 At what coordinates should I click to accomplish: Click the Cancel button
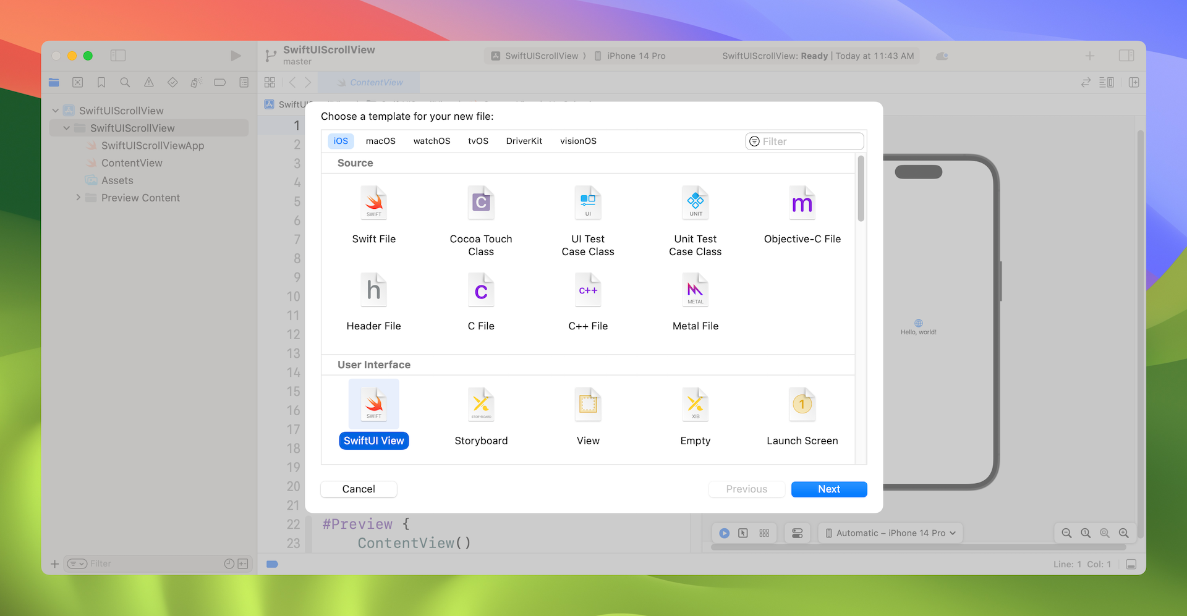coord(359,489)
